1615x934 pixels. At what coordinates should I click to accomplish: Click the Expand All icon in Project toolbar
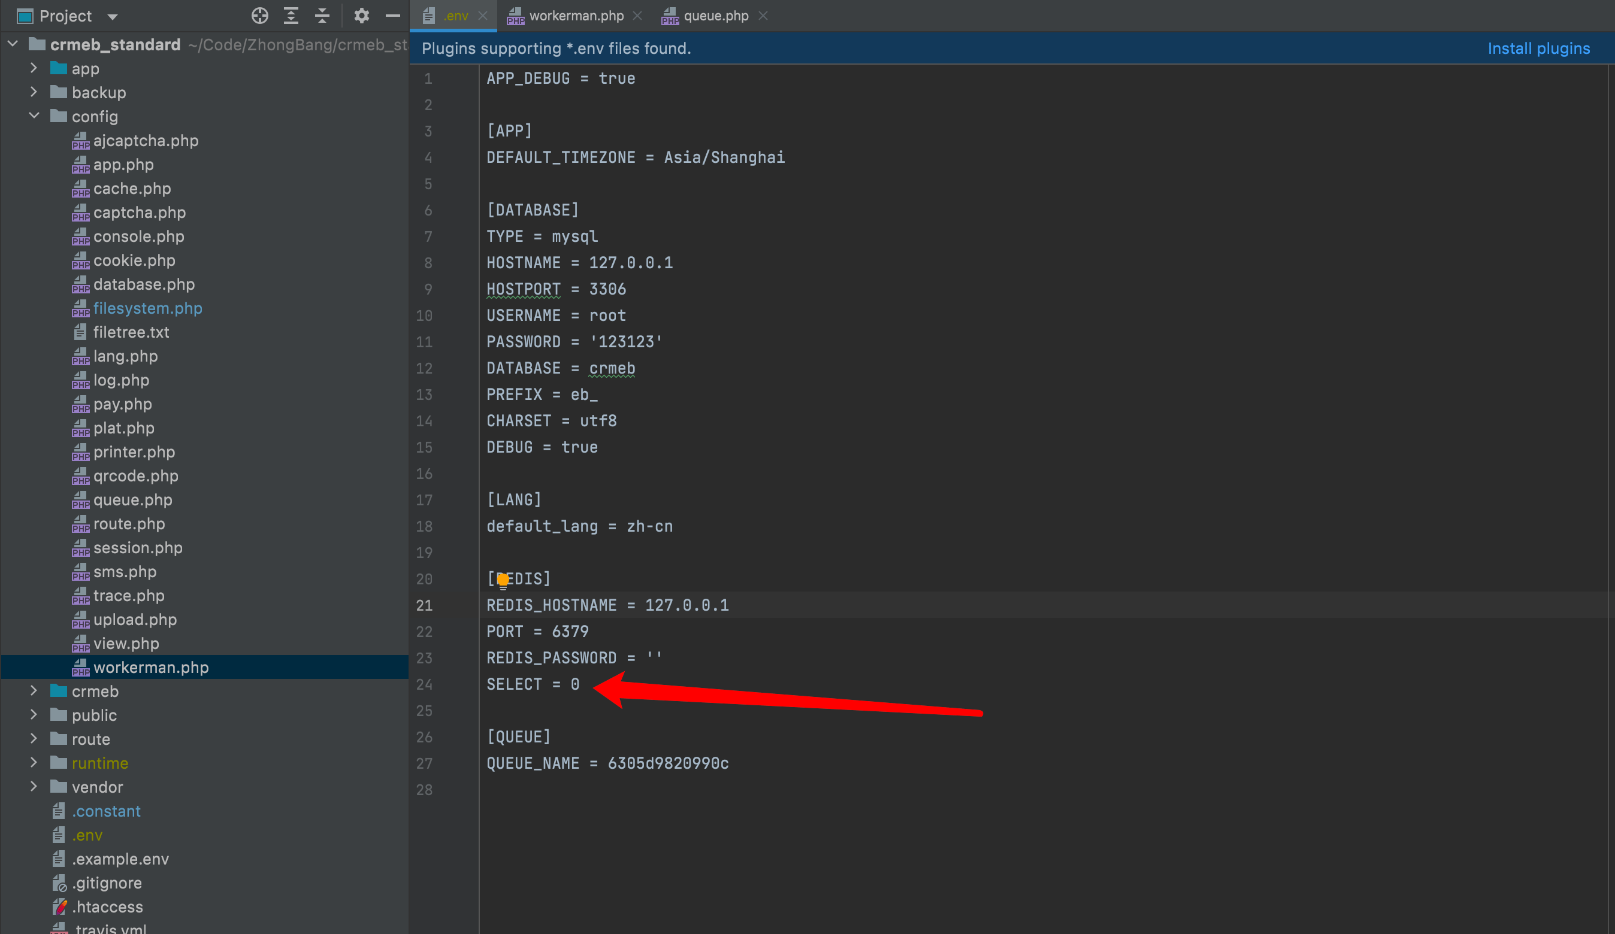click(291, 16)
